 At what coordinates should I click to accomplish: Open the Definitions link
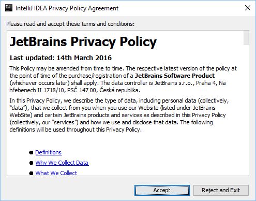pyautogui.click(x=49, y=152)
